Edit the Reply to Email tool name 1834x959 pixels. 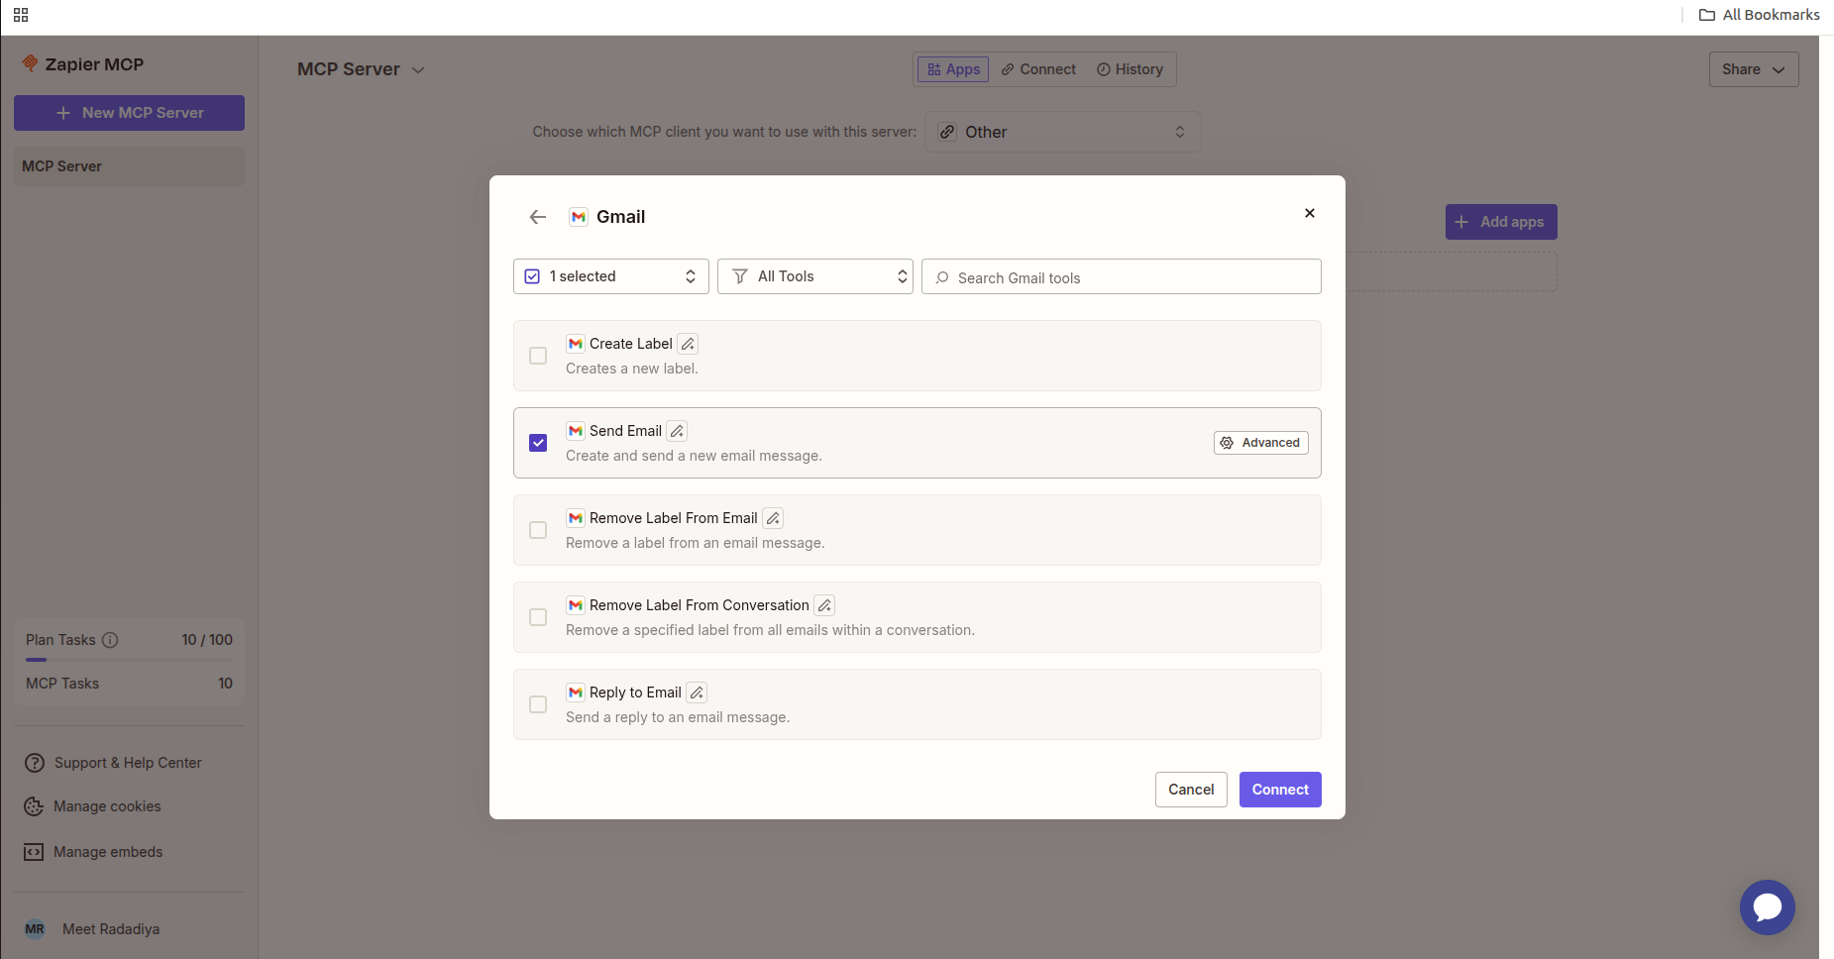tap(697, 693)
